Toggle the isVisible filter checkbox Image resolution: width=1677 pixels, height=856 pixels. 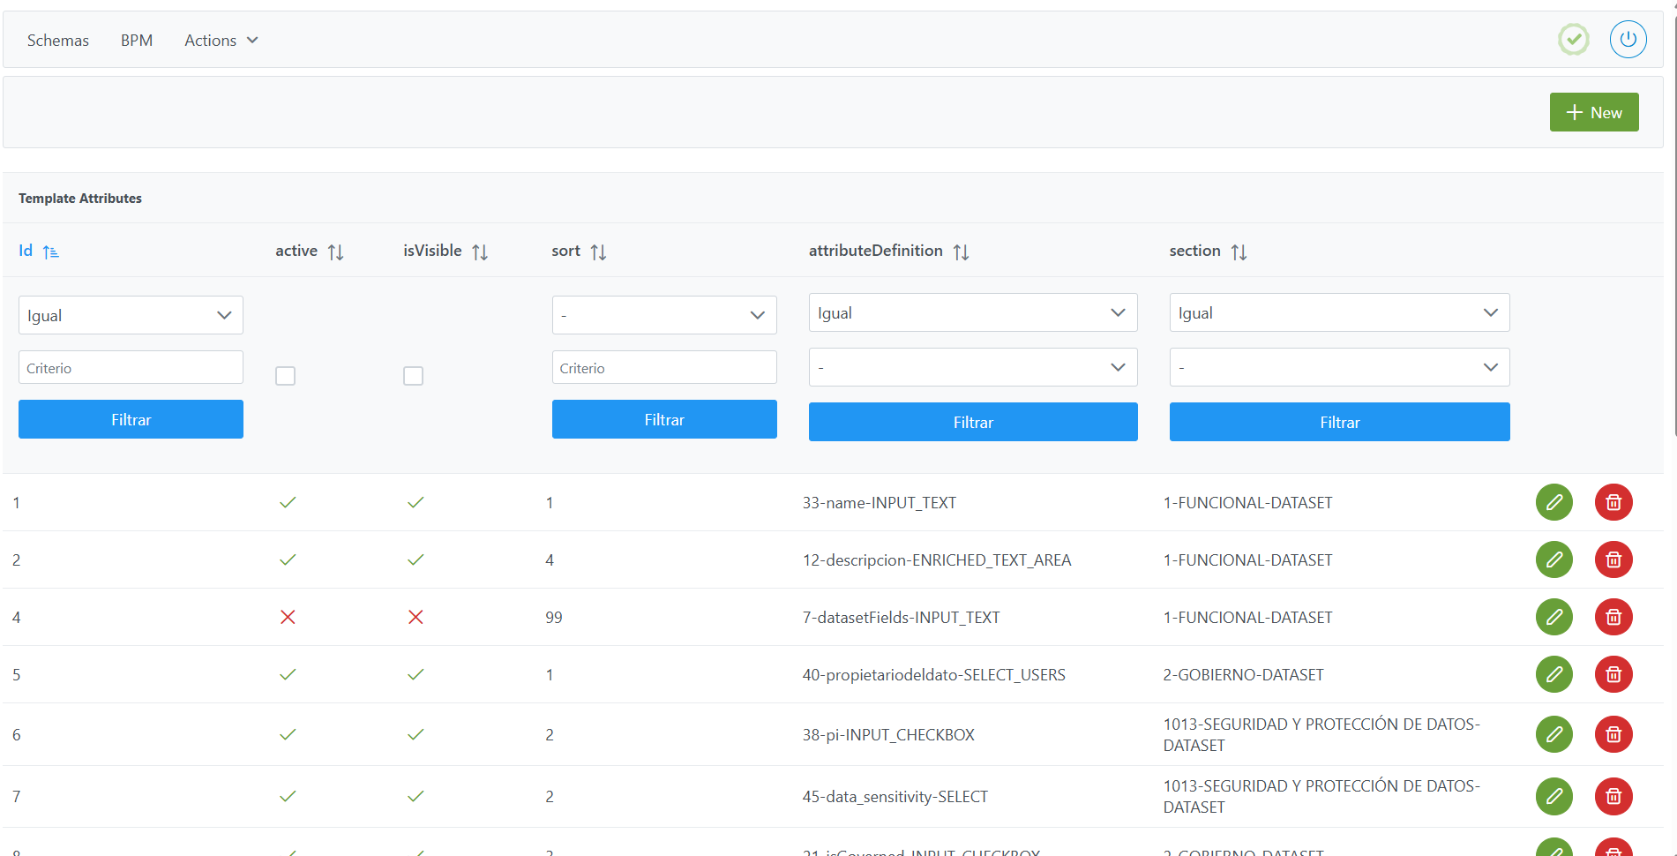[x=413, y=376]
